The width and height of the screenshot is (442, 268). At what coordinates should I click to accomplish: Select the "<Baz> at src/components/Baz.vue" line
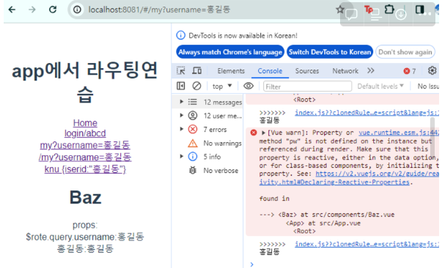tap(336, 215)
